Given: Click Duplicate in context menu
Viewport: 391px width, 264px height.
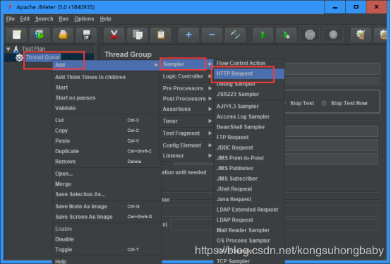Looking at the screenshot, I should pyautogui.click(x=107, y=151).
